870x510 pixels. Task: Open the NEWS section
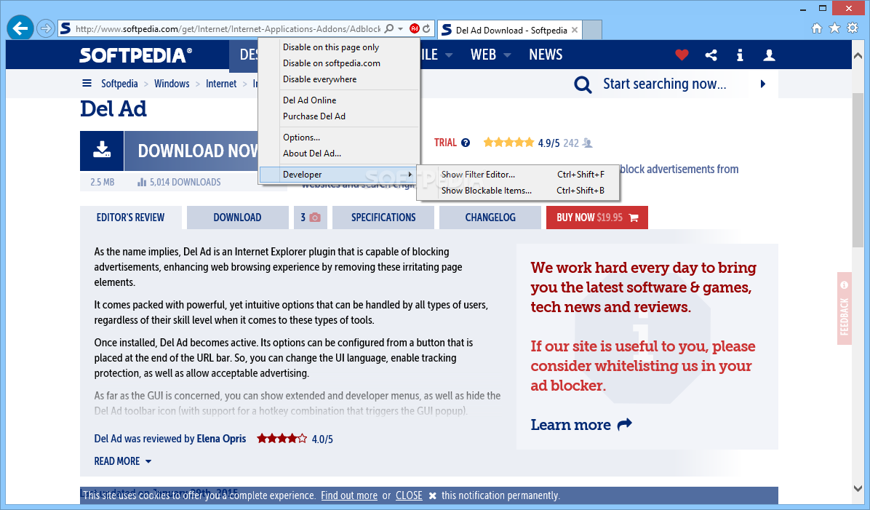point(546,55)
